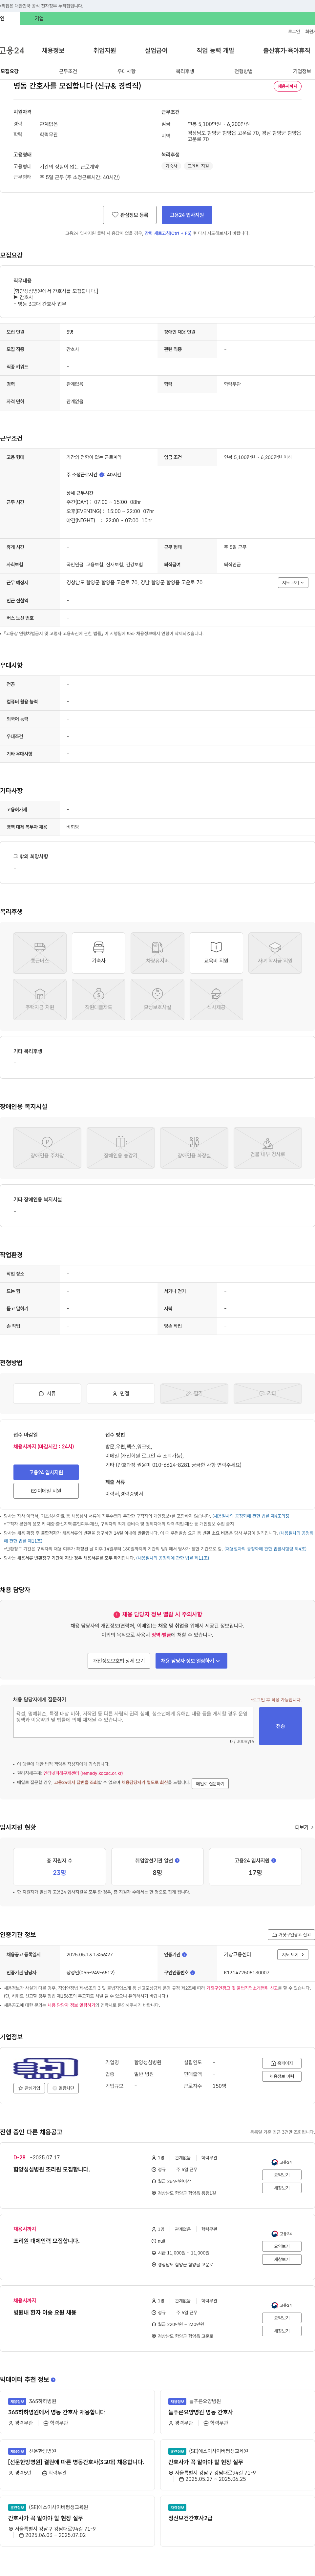Viewport: 315px width, 2576px height.
Task: Click the 관심정보 등록 button
Action: pos(130,215)
